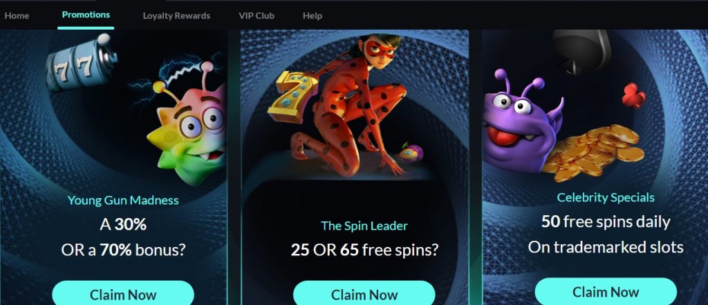Viewport: 708px width, 305px height.
Task: Claim the Celebrity Specials offer
Action: click(606, 291)
